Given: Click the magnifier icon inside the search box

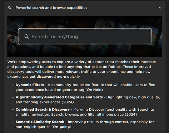Looking at the screenshot, I should click(26, 37).
